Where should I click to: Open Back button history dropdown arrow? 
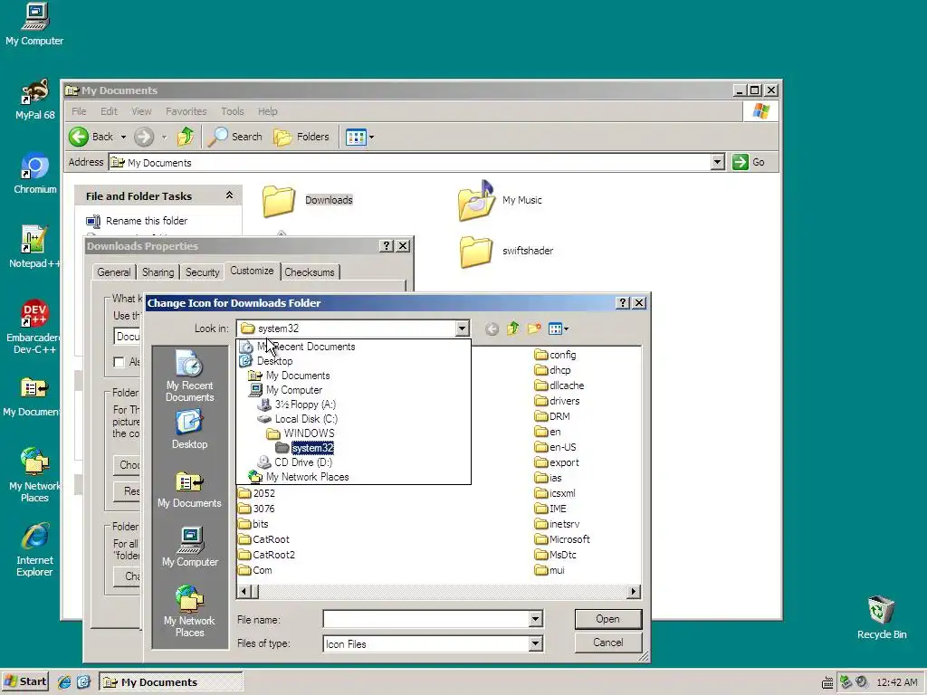pyautogui.click(x=123, y=138)
